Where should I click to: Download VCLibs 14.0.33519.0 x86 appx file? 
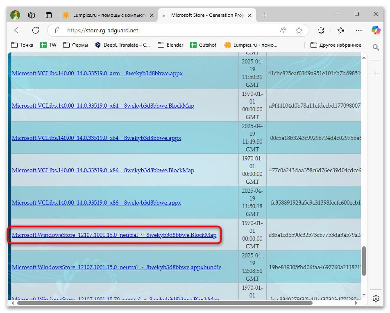(97, 203)
